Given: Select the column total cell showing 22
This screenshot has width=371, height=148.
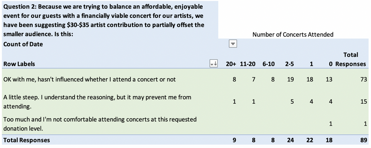Looking at the screenshot, I should pos(310,140).
